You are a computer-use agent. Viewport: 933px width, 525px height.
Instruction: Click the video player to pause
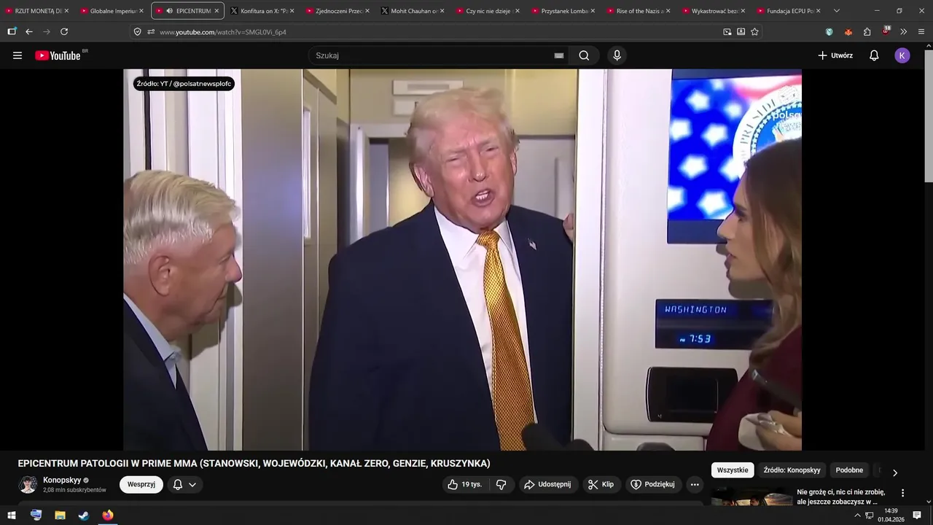(x=462, y=260)
